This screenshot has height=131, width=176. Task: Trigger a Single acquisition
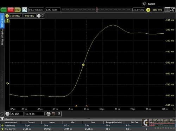click(x=18, y=10)
